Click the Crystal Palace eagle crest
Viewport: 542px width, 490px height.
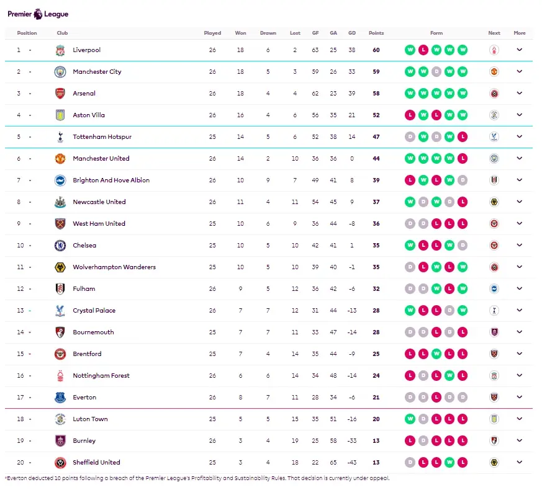[60, 311]
